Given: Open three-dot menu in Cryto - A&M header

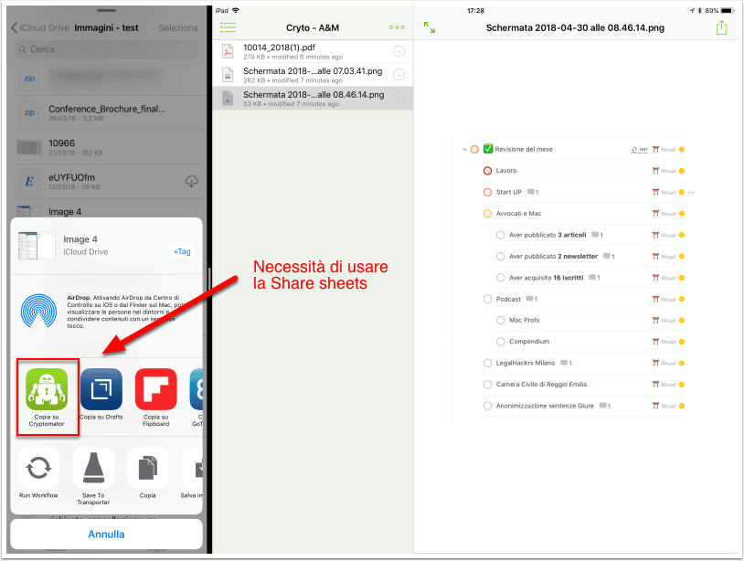Looking at the screenshot, I should pyautogui.click(x=397, y=27).
